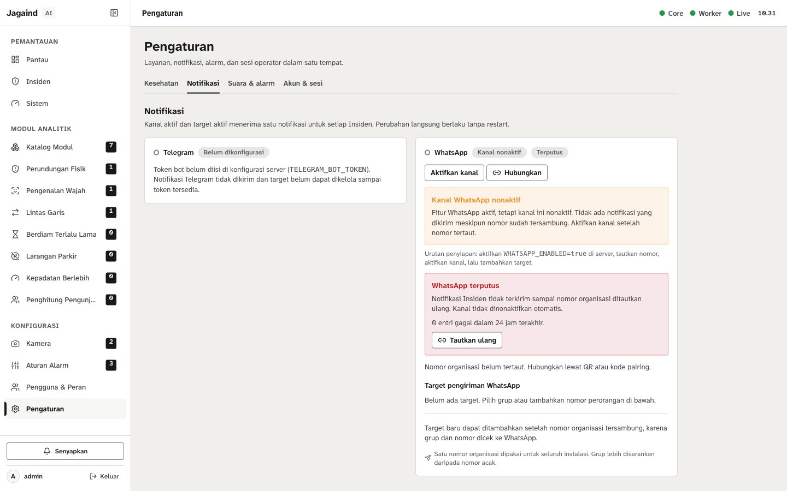Click the admin user avatar
This screenshot has height=491, width=787.
(x=13, y=476)
